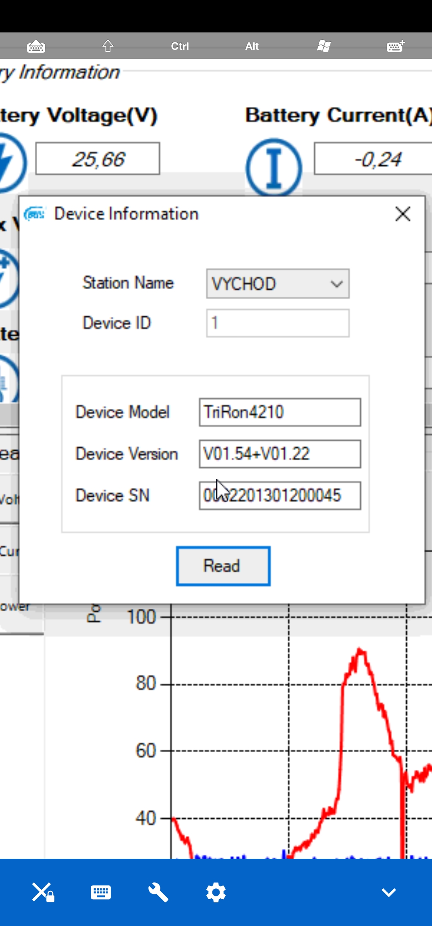432x926 pixels.
Task: Click the Battery Voltage value 25,66
Action: (98, 159)
